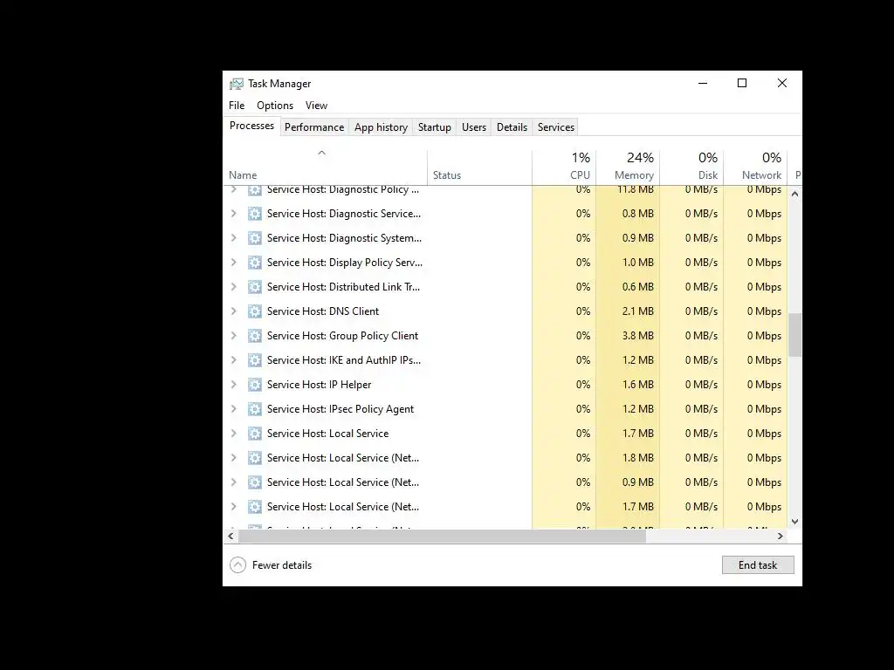Open the File menu

coord(237,106)
